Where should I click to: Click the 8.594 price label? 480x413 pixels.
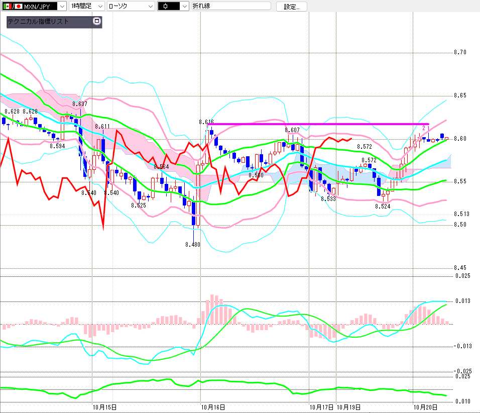(58, 146)
